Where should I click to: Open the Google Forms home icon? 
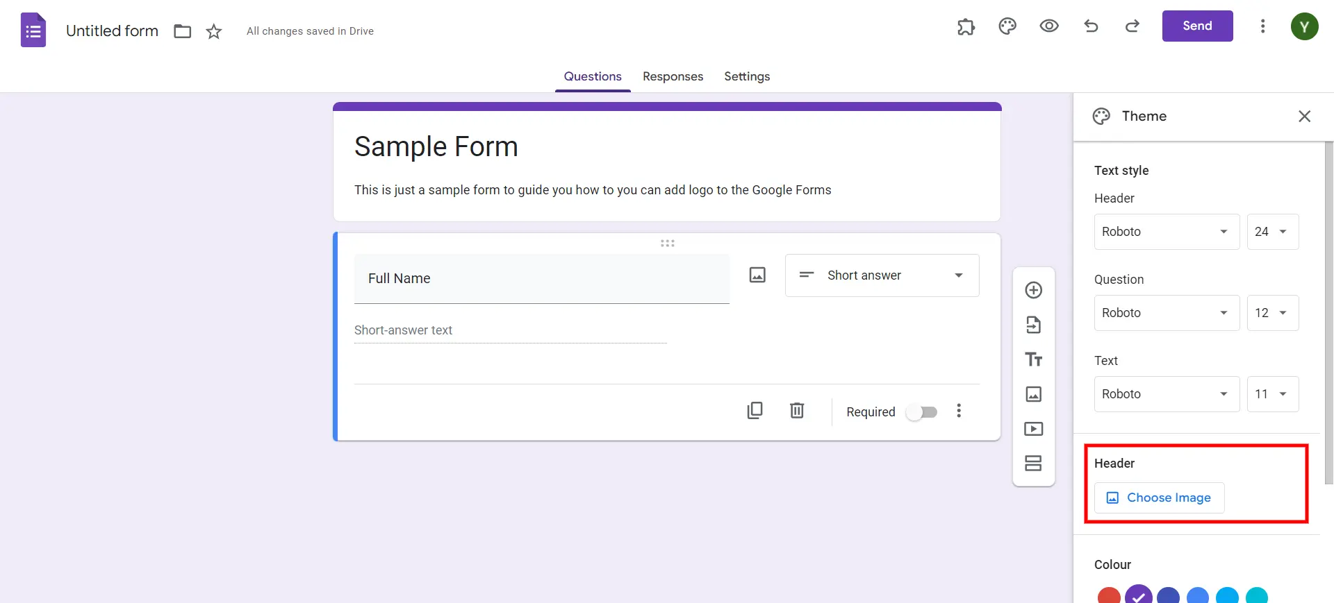point(33,31)
